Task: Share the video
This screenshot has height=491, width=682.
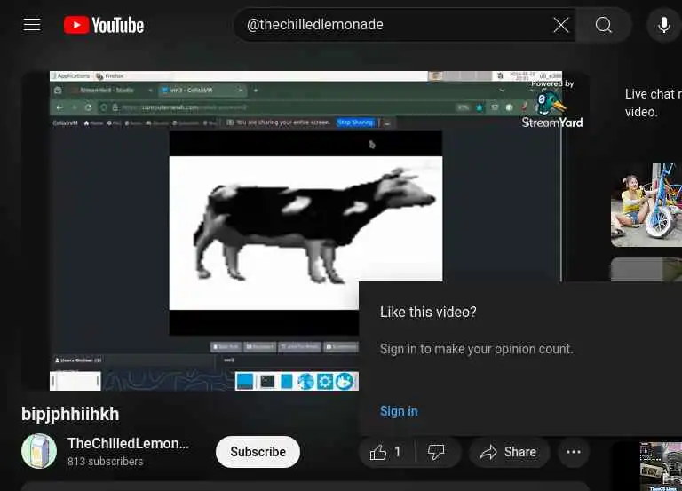Action: click(x=509, y=452)
